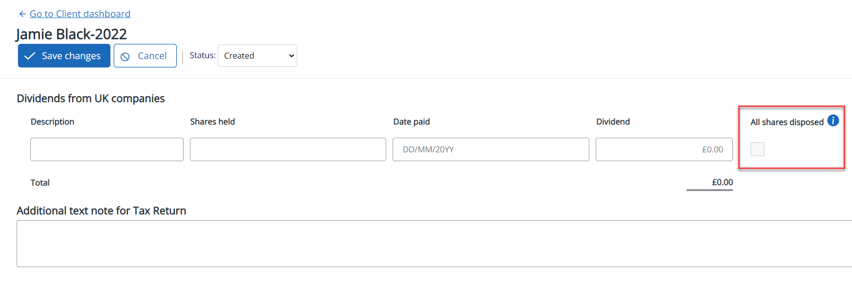Open the Go to Client dashboard link
The image size is (852, 291).
pyautogui.click(x=80, y=14)
